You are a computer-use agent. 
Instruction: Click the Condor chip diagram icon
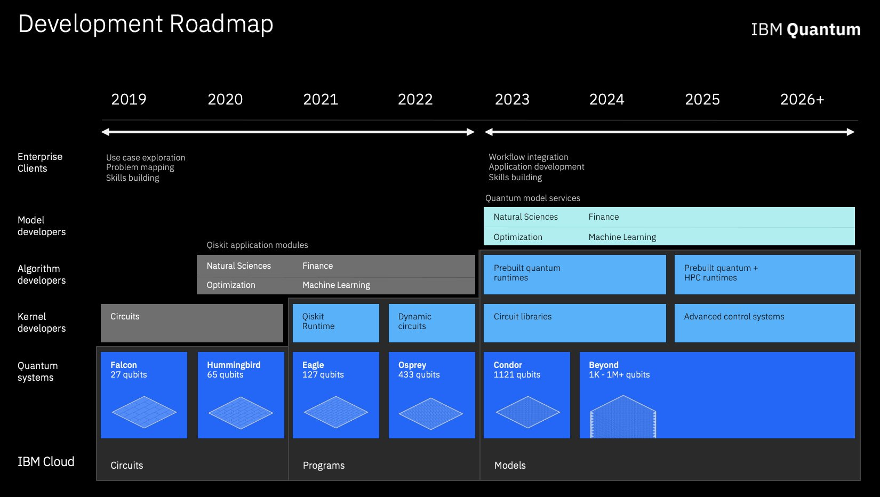click(x=527, y=412)
